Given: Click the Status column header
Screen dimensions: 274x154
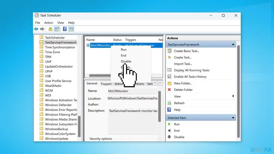Looking at the screenshot, I should coord(117,40).
